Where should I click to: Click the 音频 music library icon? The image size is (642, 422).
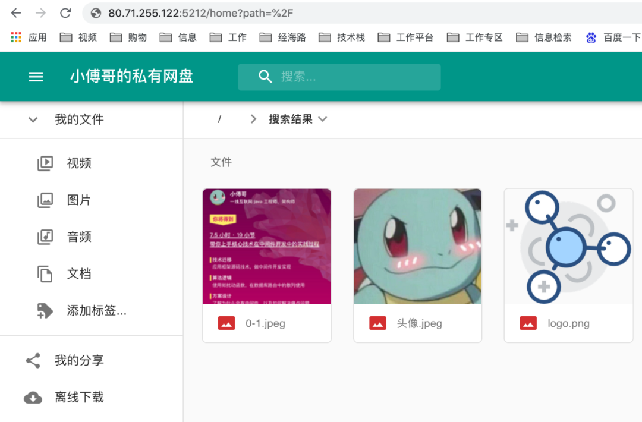click(45, 237)
